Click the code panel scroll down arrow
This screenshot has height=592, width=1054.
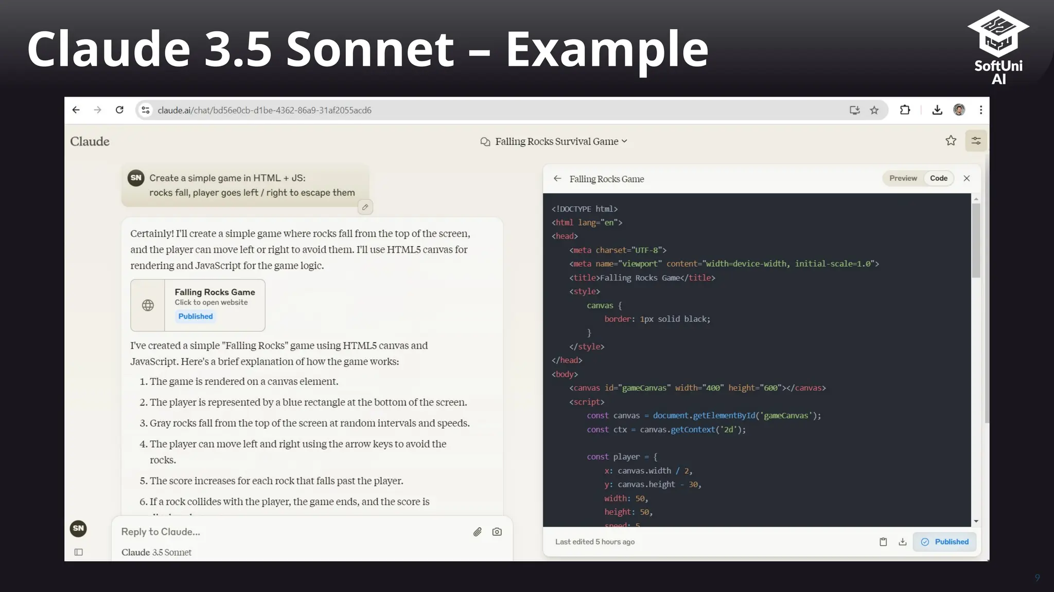click(x=976, y=521)
